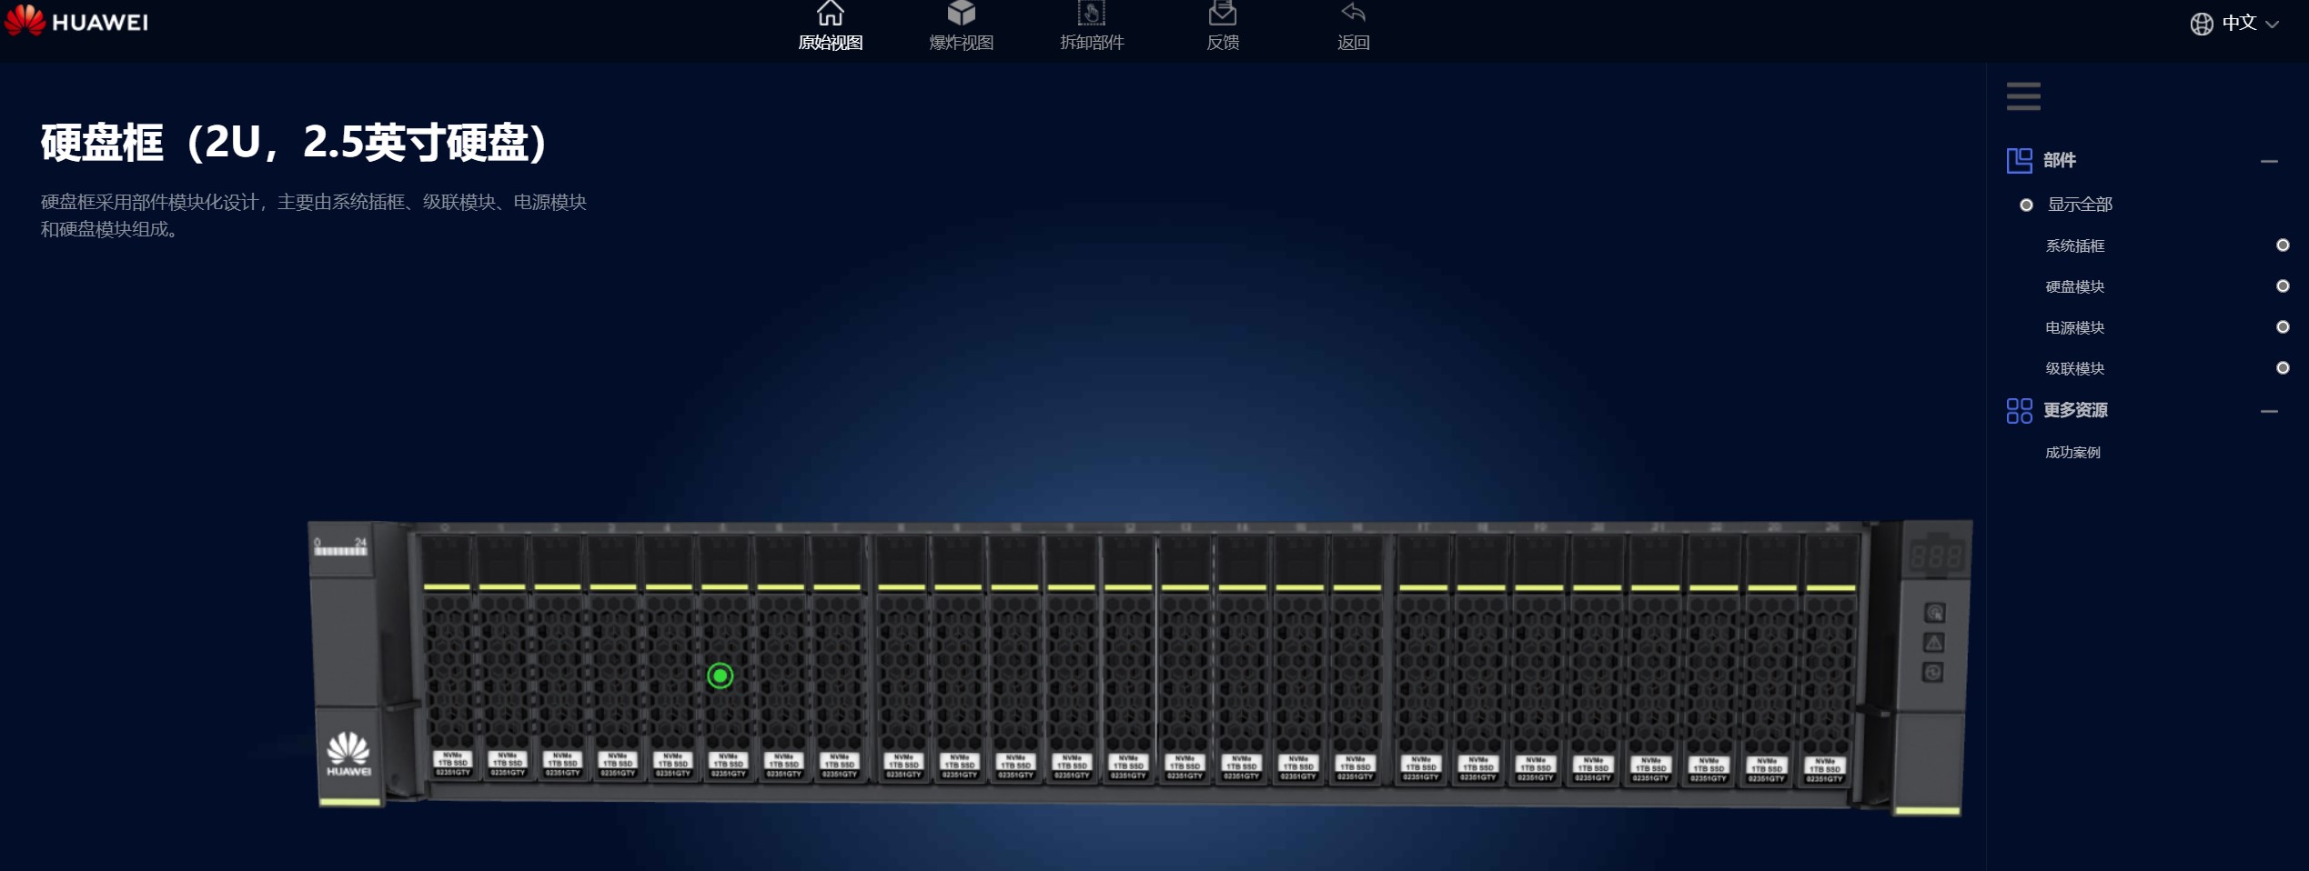Toggle the 系统插框 visibility dot
The image size is (2309, 871).
[2282, 245]
